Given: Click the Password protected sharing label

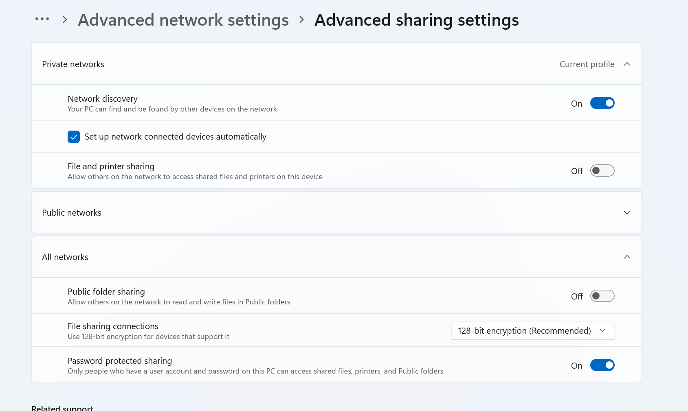Looking at the screenshot, I should pos(120,361).
